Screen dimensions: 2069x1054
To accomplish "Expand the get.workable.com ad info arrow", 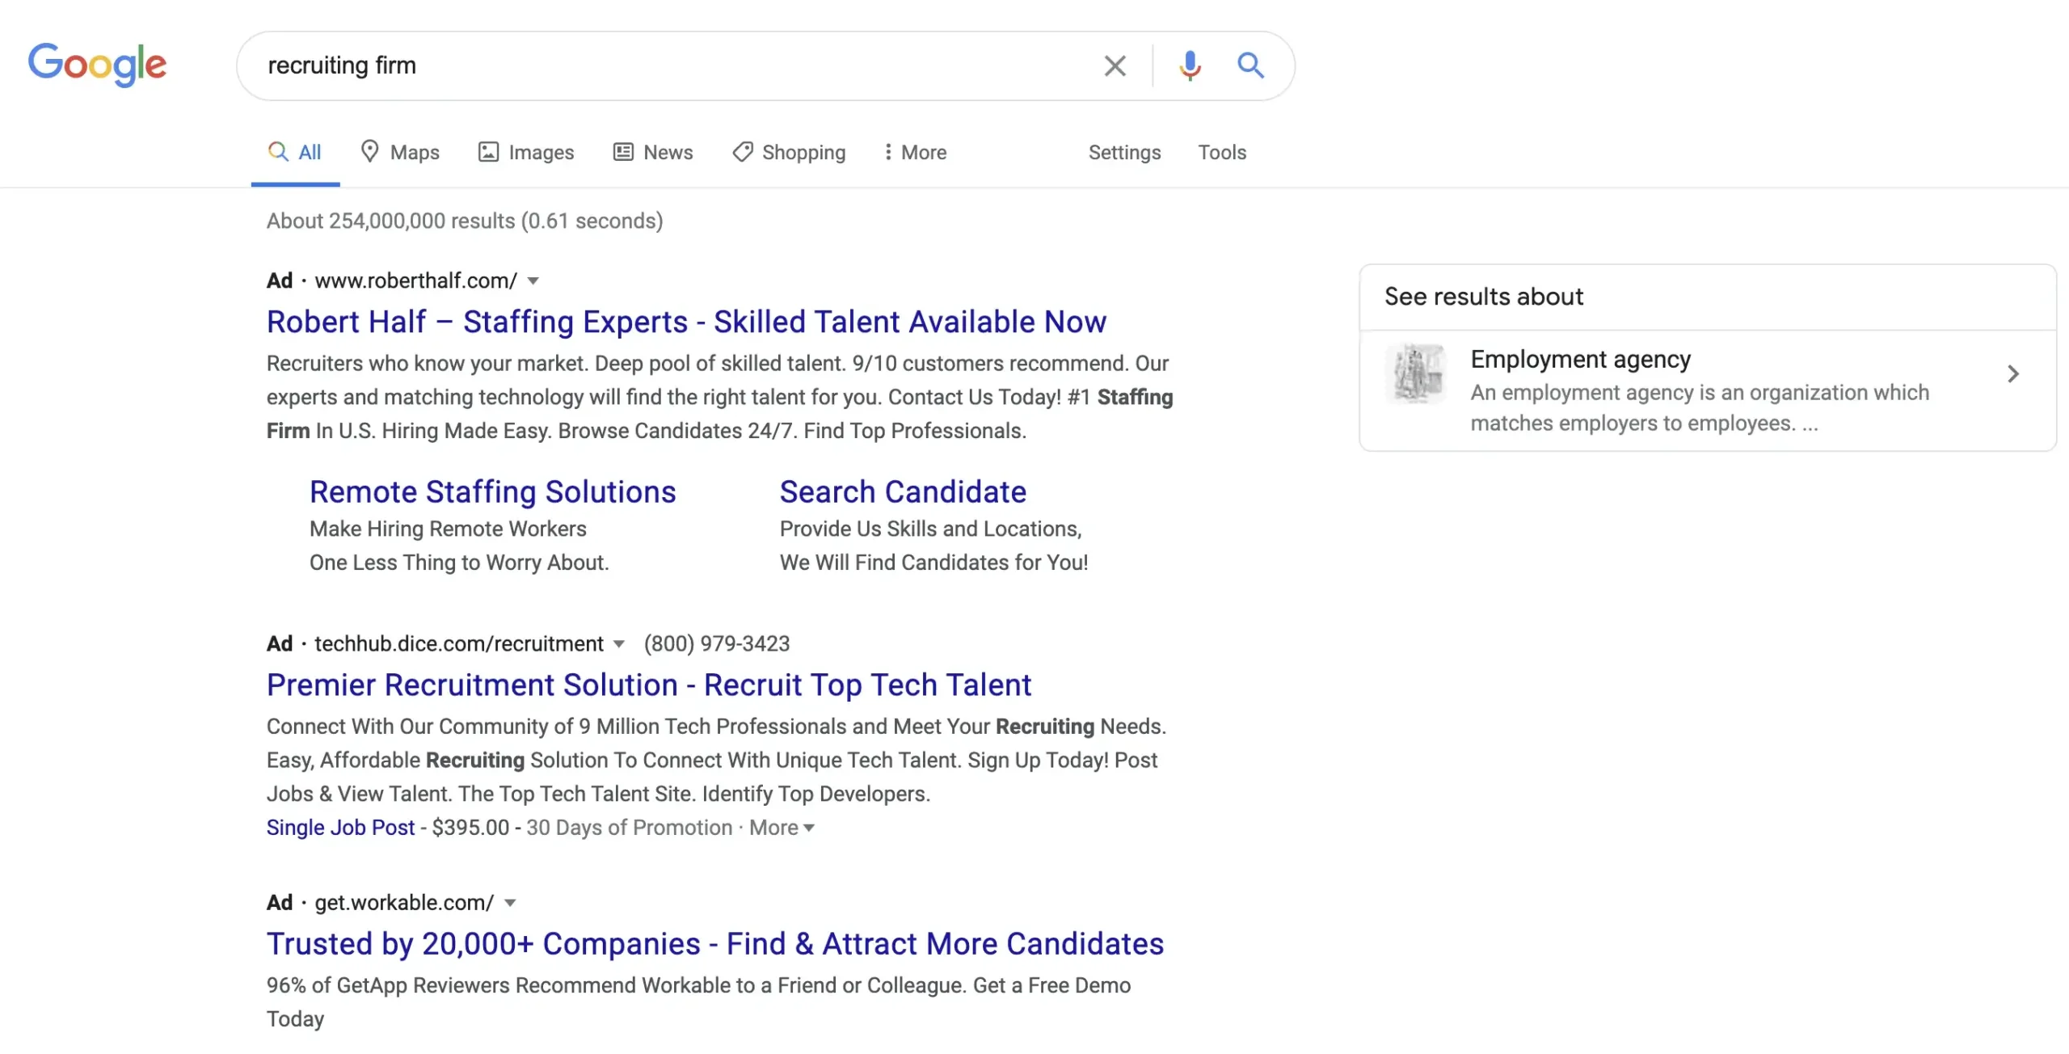I will pyautogui.click(x=509, y=903).
